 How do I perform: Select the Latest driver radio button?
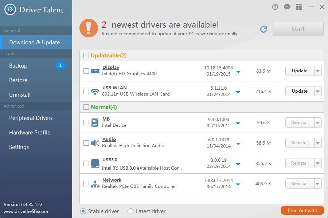(130, 211)
